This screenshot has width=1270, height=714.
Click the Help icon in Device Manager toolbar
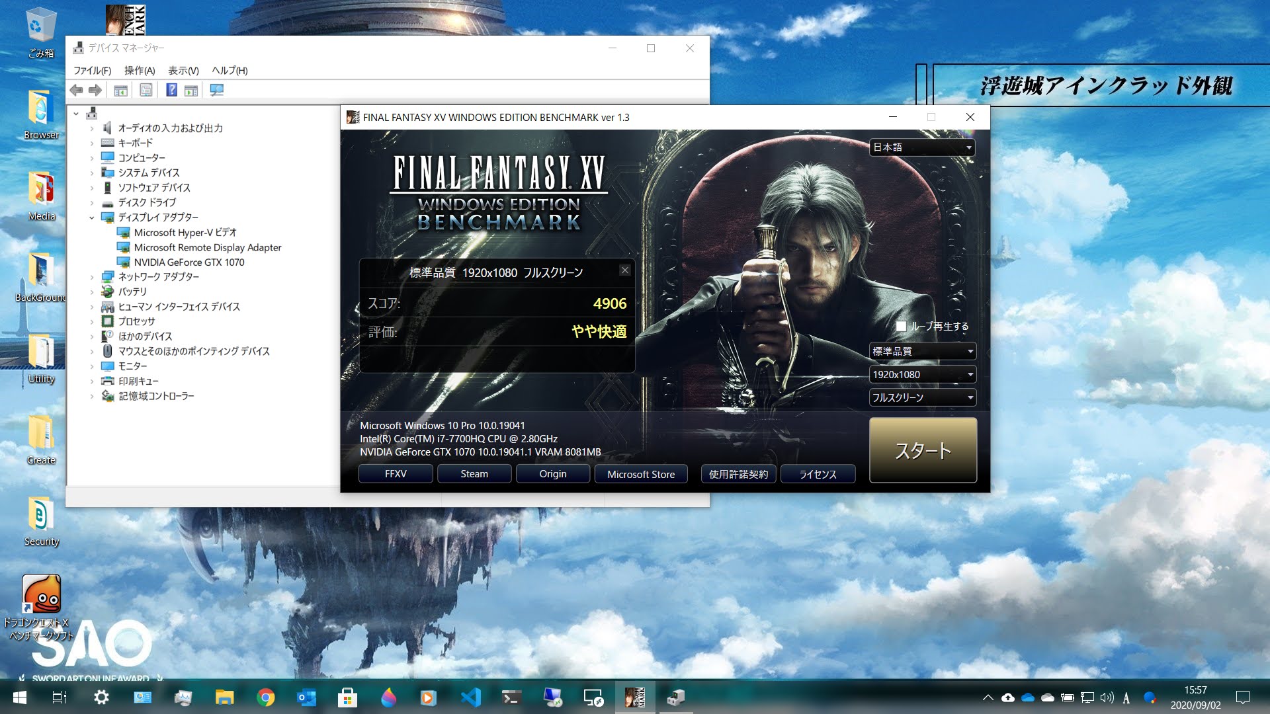[171, 90]
